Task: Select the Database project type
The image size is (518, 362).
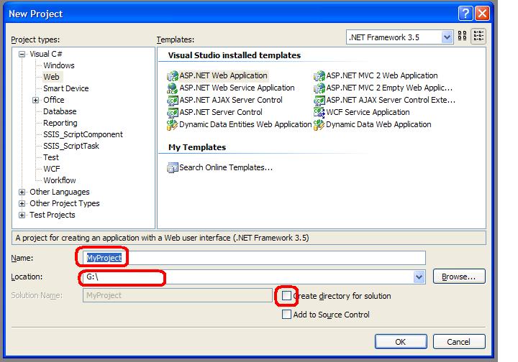Action: (60, 111)
